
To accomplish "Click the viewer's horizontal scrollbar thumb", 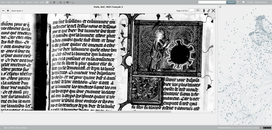I will pyautogui.click(x=133, y=112).
